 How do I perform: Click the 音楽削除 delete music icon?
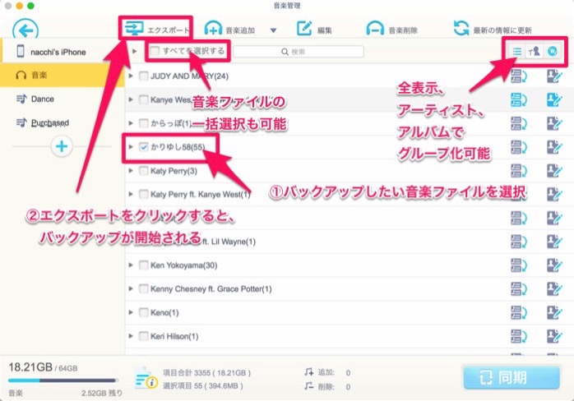(376, 30)
